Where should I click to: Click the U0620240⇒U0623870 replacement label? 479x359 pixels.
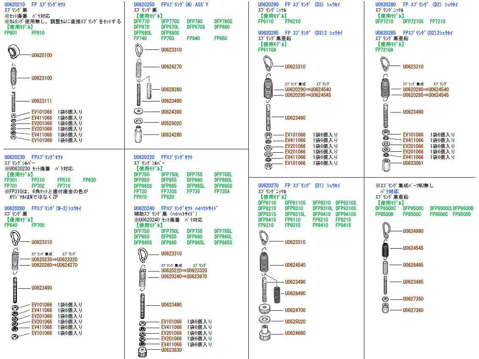(184, 277)
